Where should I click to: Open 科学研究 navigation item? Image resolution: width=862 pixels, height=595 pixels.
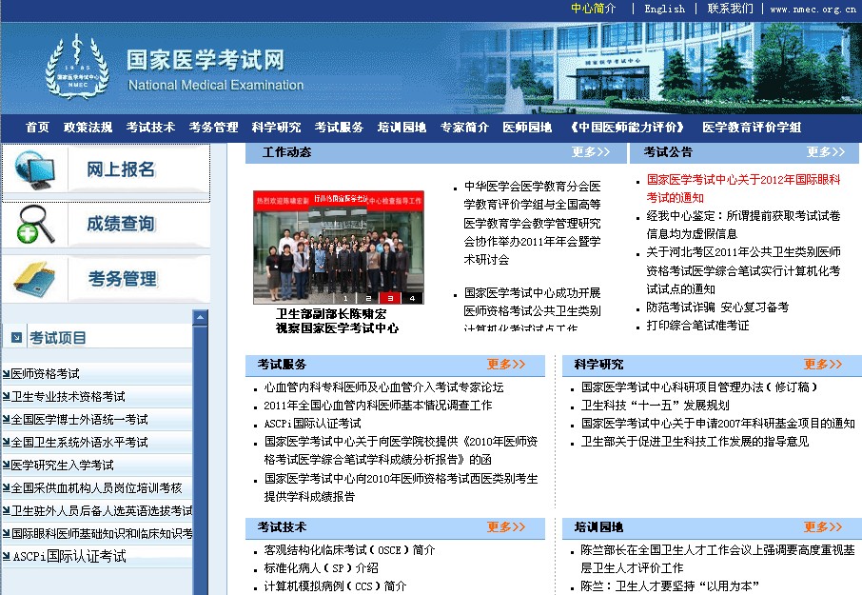click(276, 128)
